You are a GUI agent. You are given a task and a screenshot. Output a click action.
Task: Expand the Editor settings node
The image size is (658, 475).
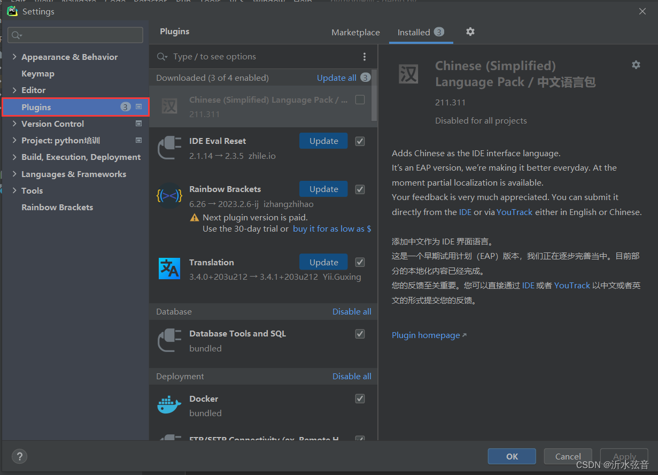[14, 90]
